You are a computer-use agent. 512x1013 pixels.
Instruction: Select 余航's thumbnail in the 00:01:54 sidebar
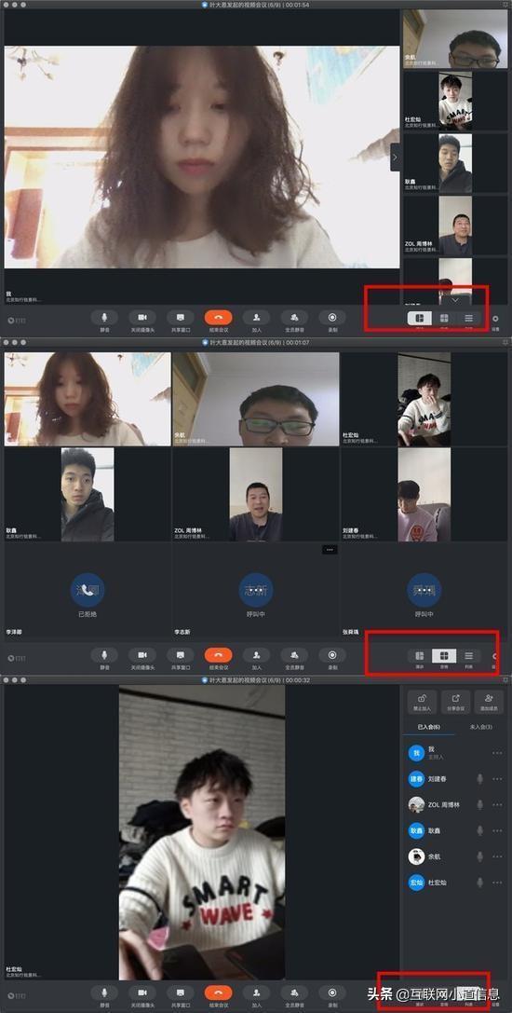(x=455, y=39)
